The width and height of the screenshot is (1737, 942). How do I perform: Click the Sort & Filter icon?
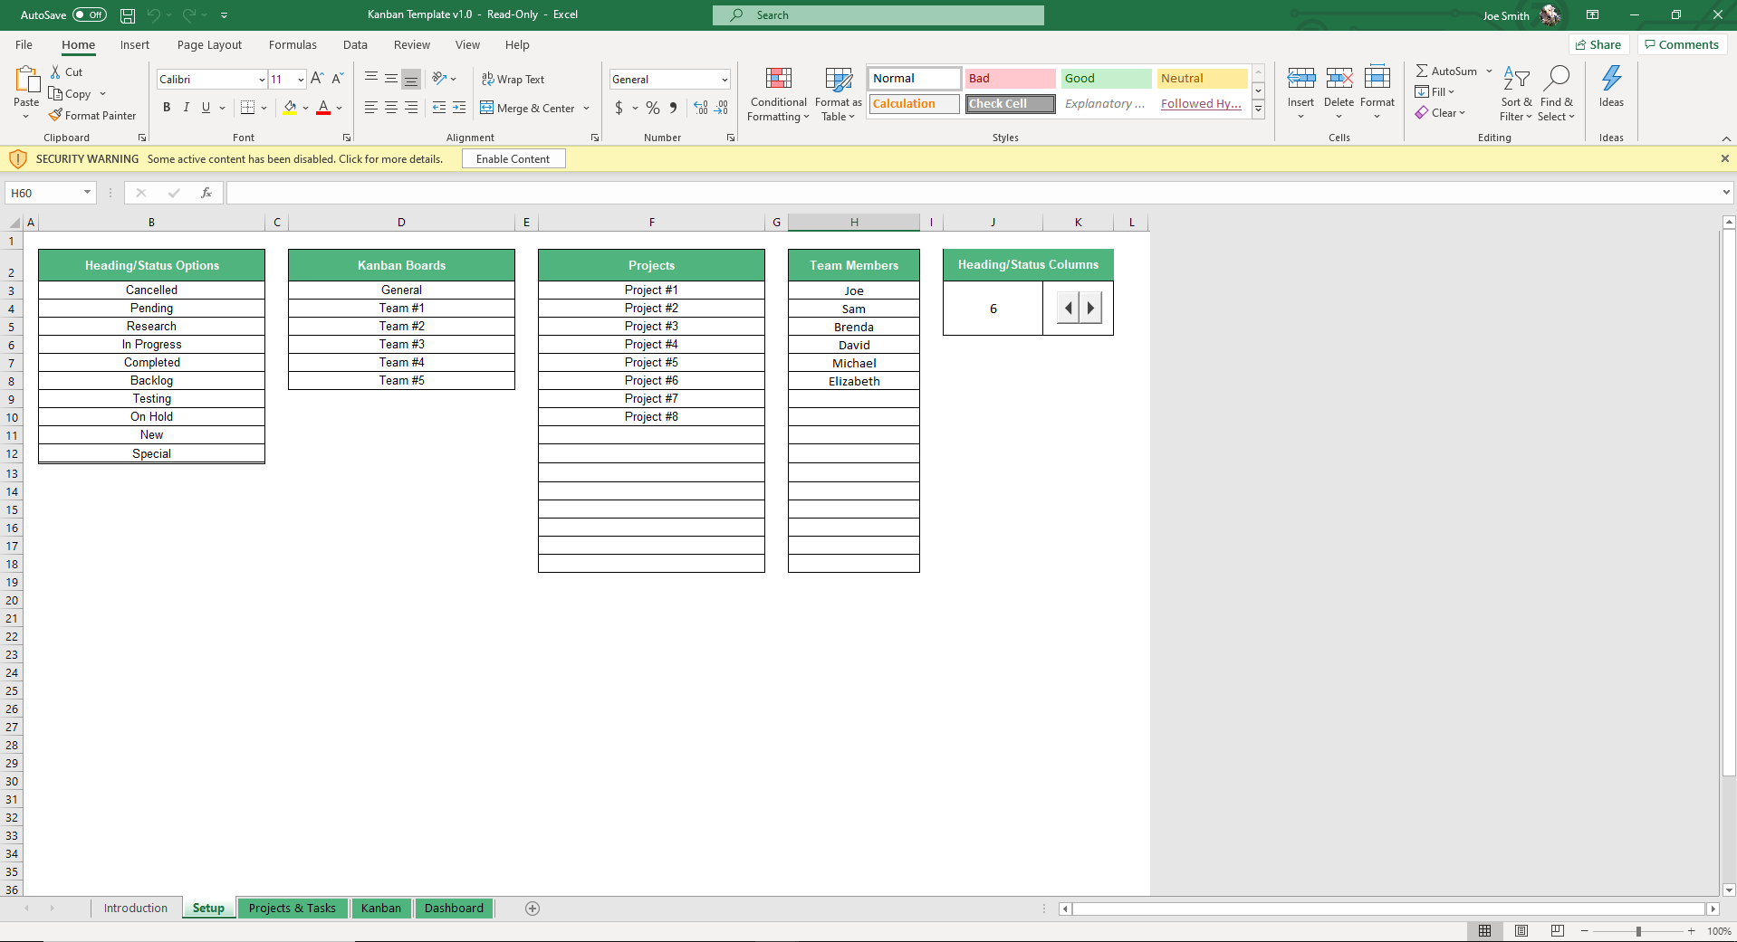1516,79
